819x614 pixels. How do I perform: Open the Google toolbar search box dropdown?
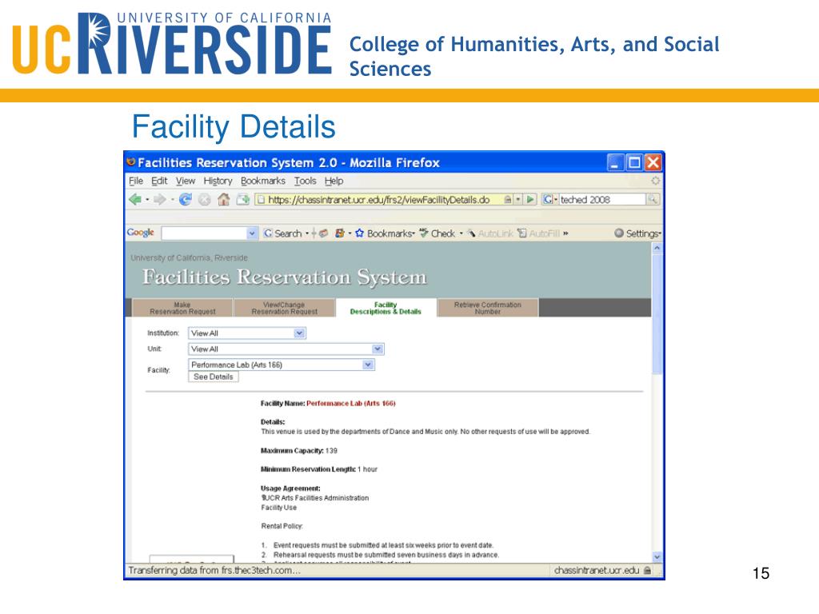coord(252,233)
